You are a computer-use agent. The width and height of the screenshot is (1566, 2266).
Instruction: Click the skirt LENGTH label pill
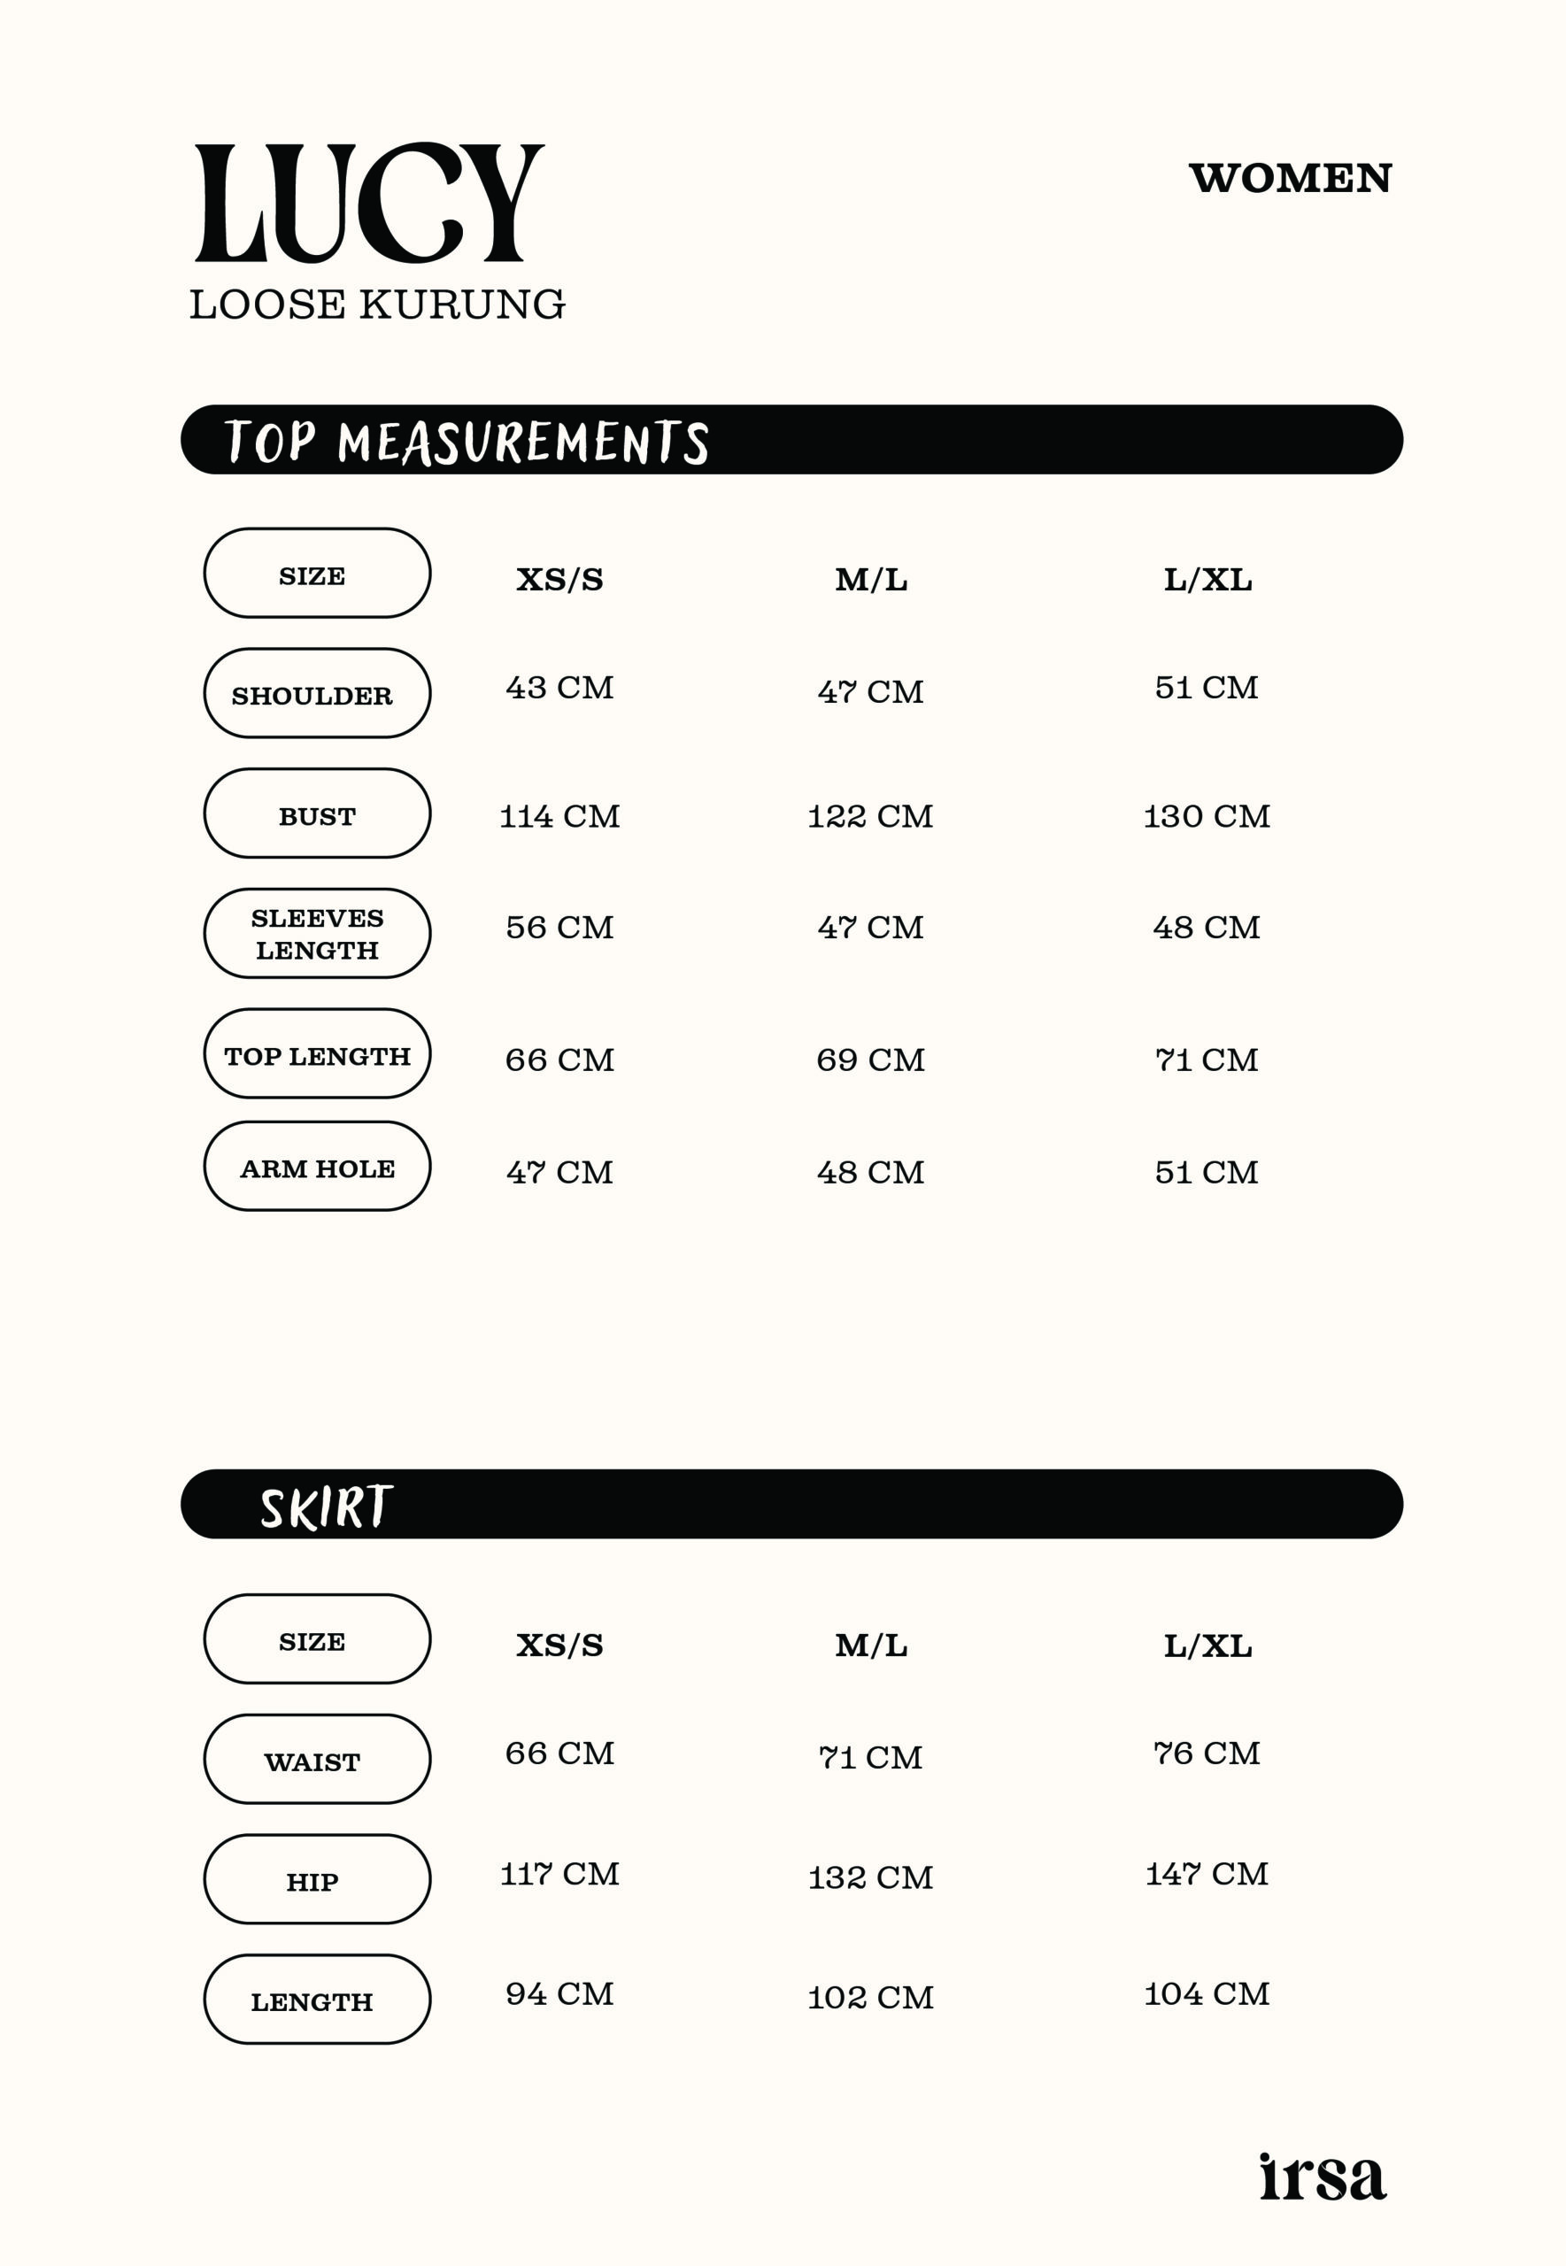(x=317, y=2000)
